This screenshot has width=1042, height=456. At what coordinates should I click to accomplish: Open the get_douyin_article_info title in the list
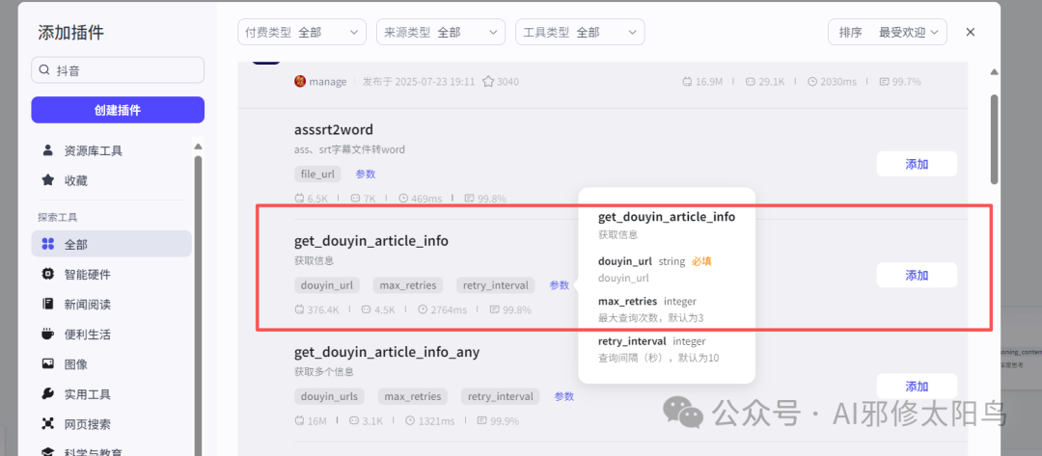click(371, 241)
